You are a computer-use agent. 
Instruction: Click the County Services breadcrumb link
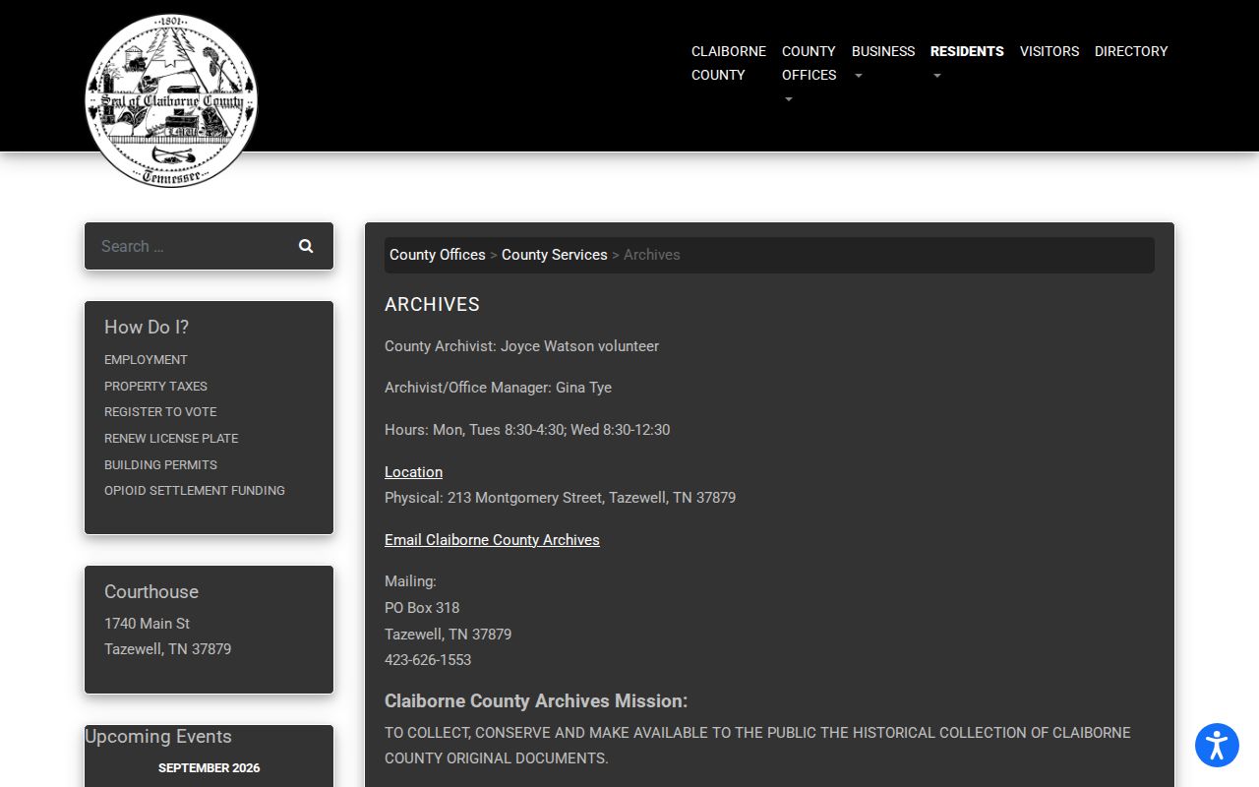point(555,255)
